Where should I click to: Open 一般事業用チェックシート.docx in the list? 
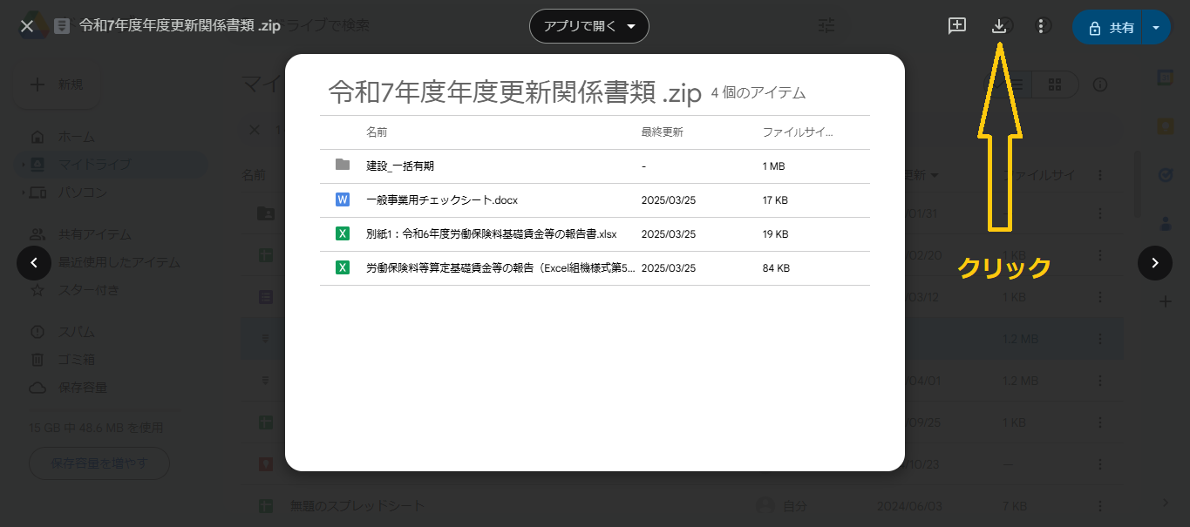pyautogui.click(x=595, y=199)
